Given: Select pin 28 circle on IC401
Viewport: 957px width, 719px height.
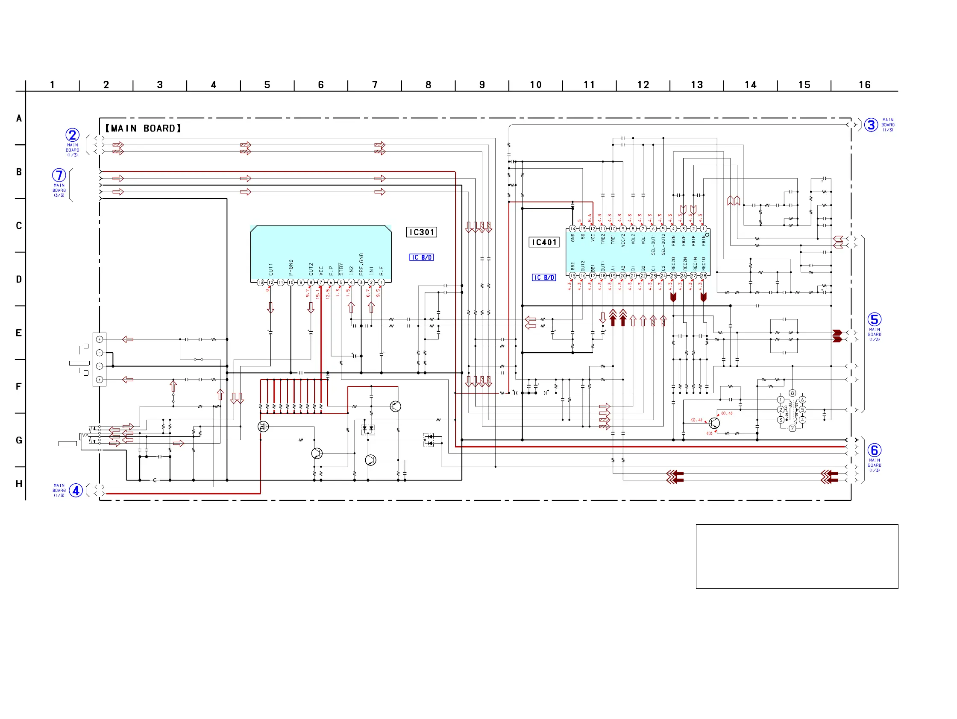Looking at the screenshot, I should (x=704, y=275).
